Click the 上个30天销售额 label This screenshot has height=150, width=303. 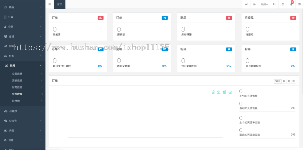pyautogui.click(x=248, y=96)
